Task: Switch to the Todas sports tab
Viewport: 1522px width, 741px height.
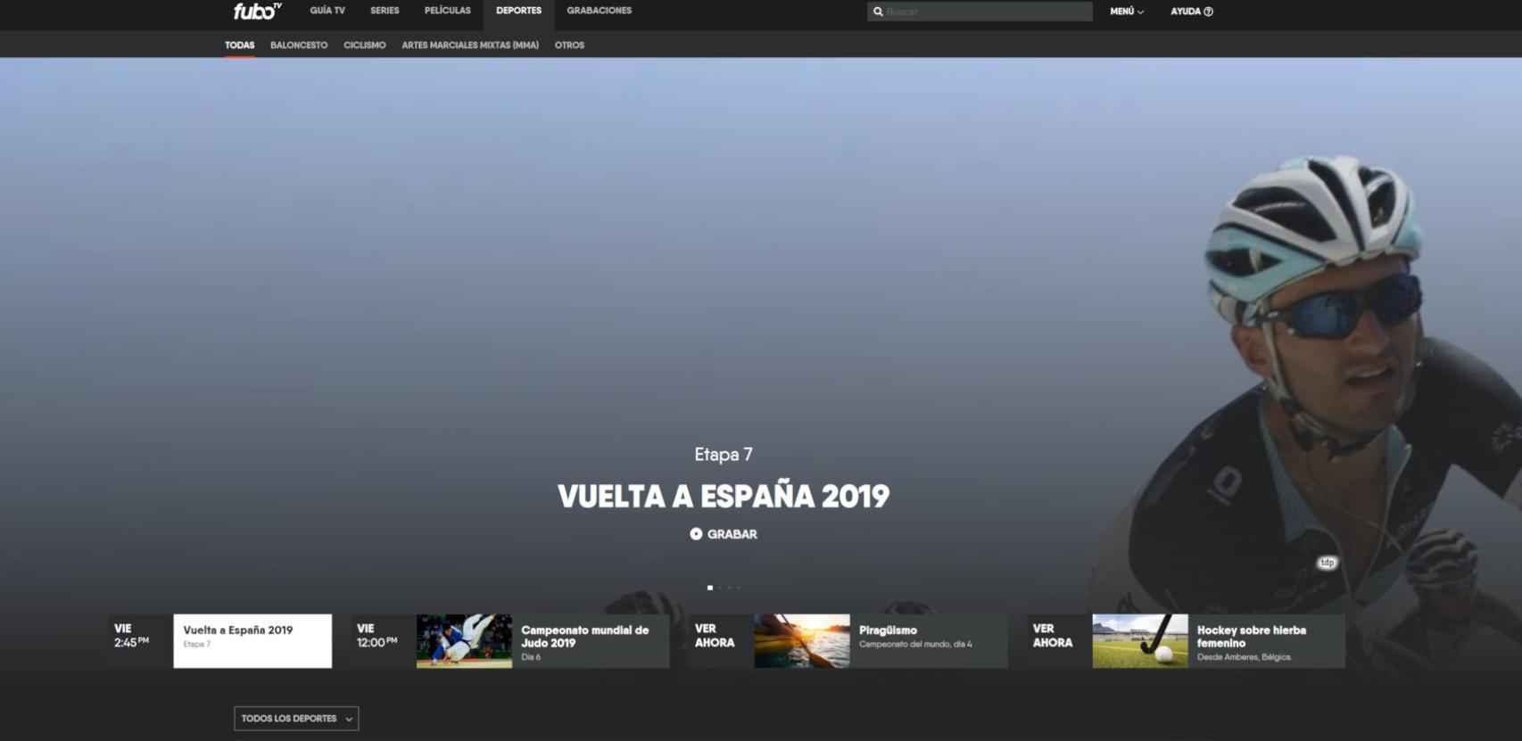Action: click(x=239, y=45)
